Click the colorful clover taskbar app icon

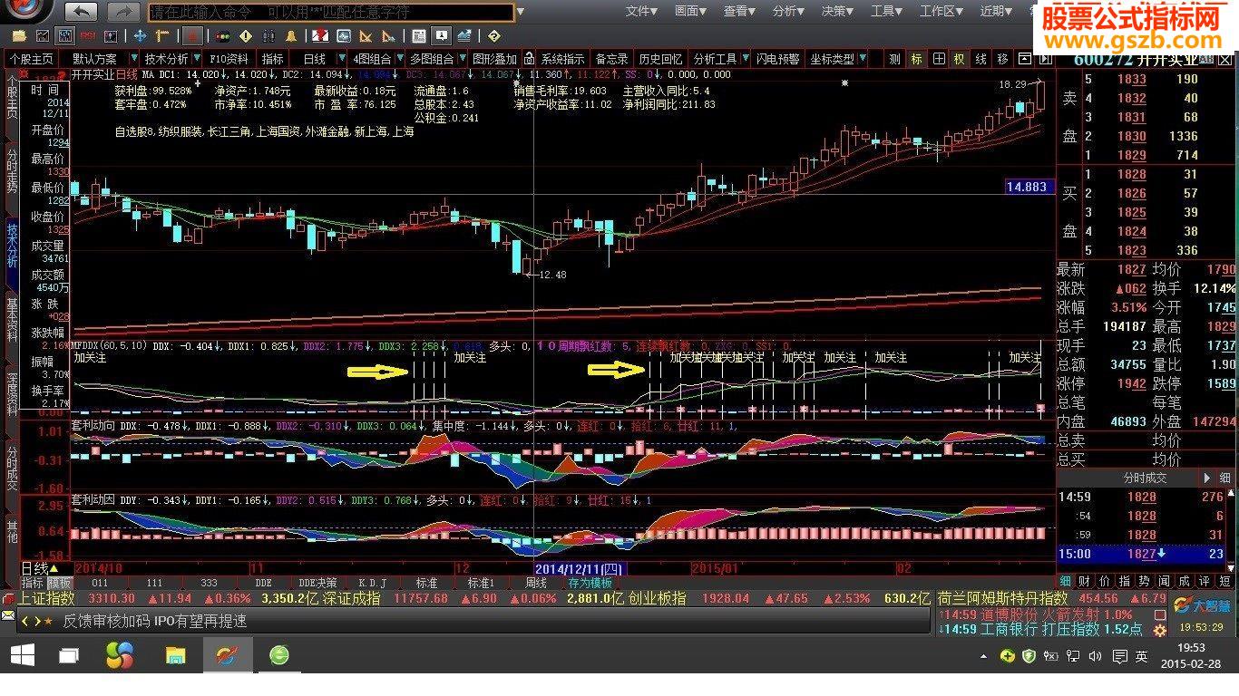120,653
